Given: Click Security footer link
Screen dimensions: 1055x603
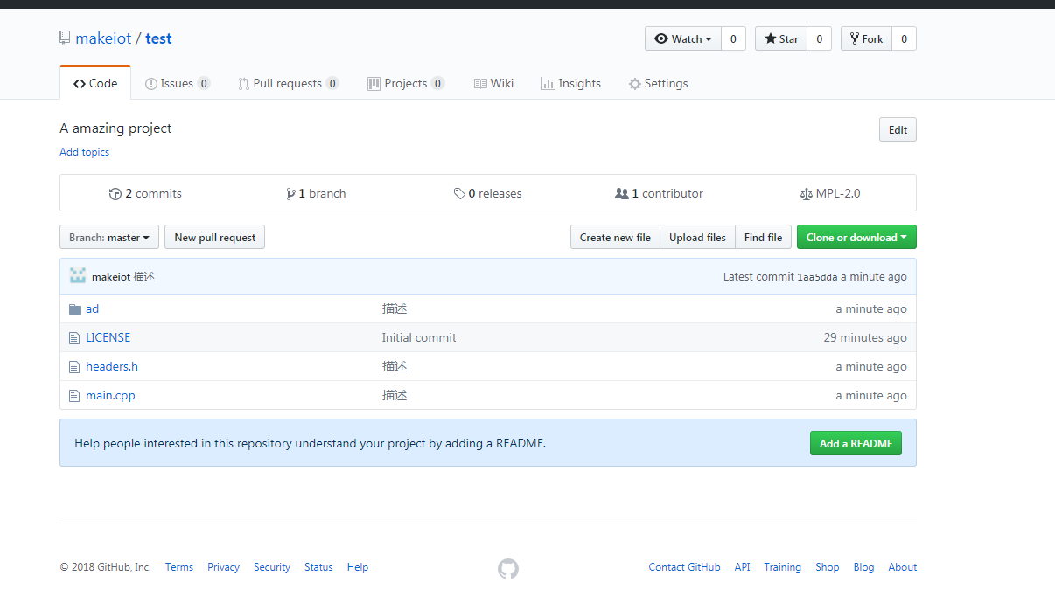Looking at the screenshot, I should pyautogui.click(x=272, y=567).
